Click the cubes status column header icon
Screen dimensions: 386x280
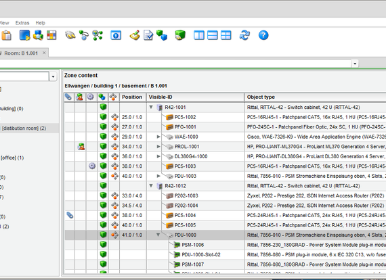(x=102, y=97)
